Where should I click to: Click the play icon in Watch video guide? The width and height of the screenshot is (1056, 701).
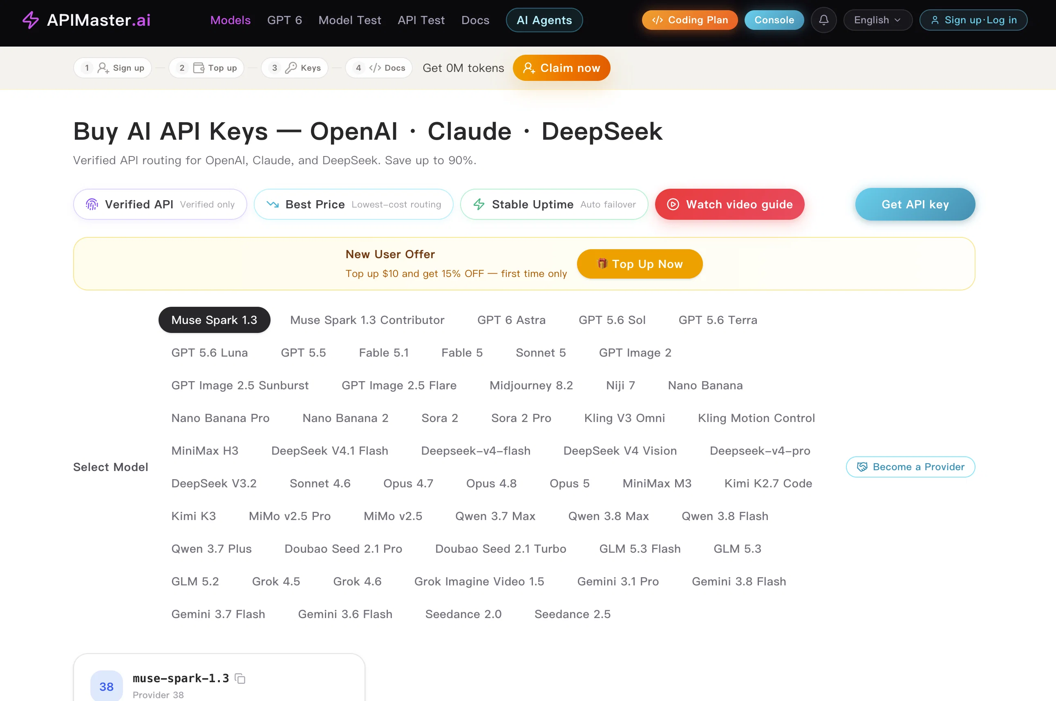click(673, 204)
